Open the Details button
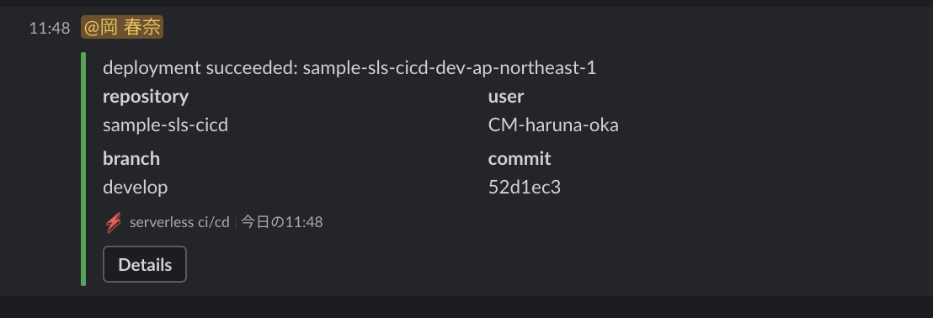 145,264
